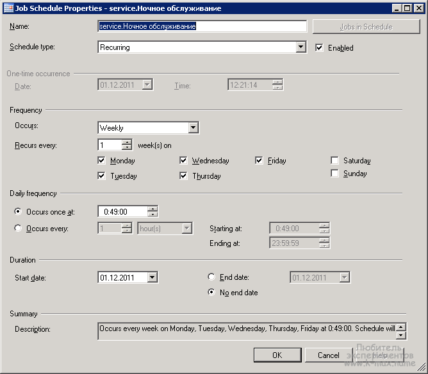Maximize the Job Schedule Properties window
428x374 pixels.
(x=407, y=8)
